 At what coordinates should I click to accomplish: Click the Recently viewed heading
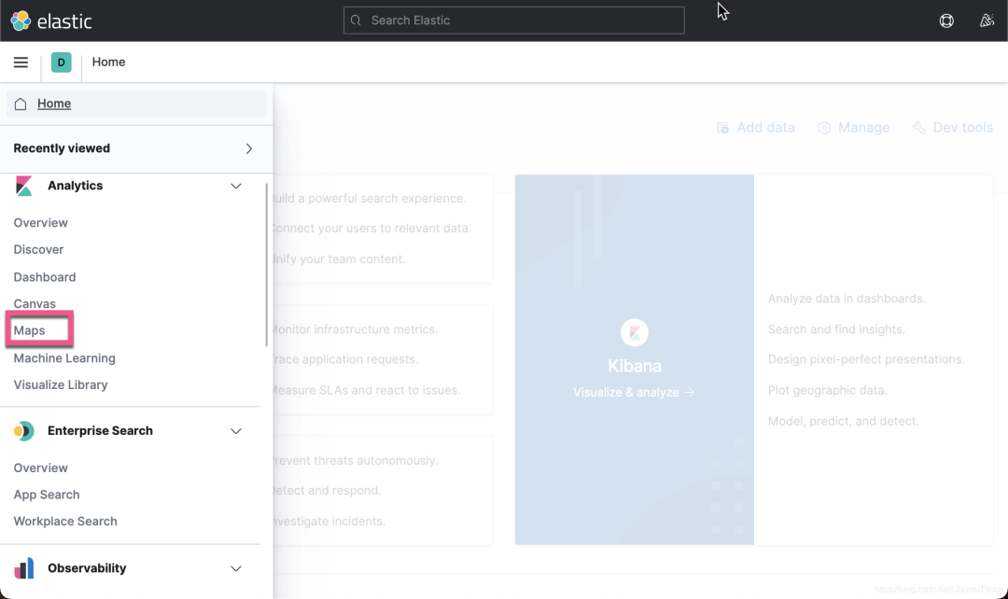click(62, 148)
